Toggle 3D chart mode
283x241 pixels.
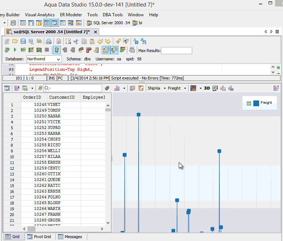click(207, 88)
